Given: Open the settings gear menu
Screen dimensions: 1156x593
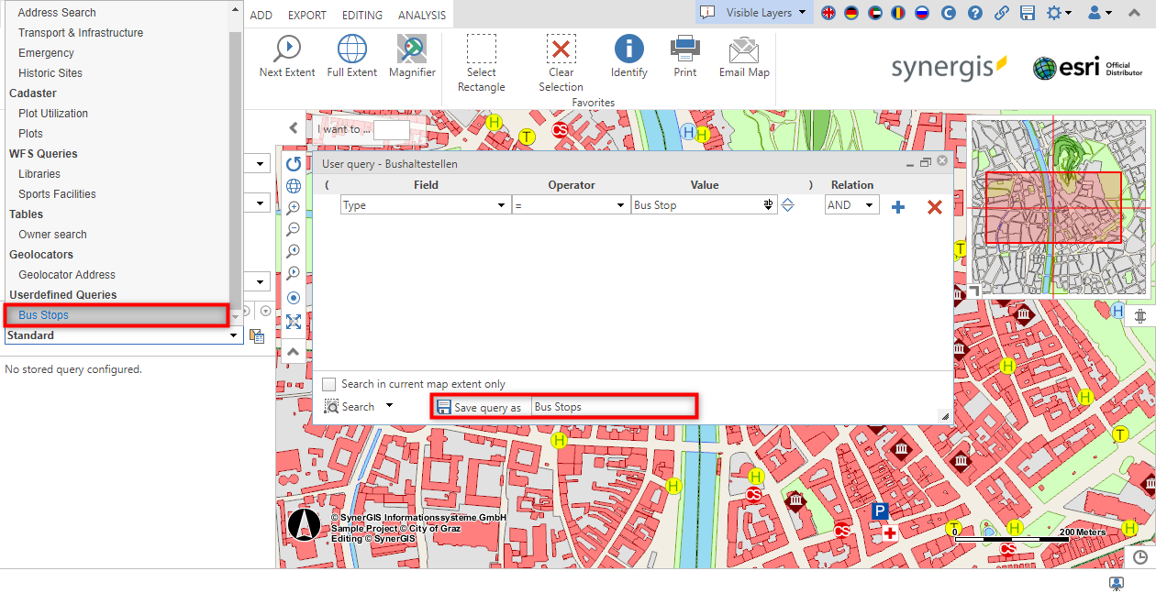Looking at the screenshot, I should 1055,13.
